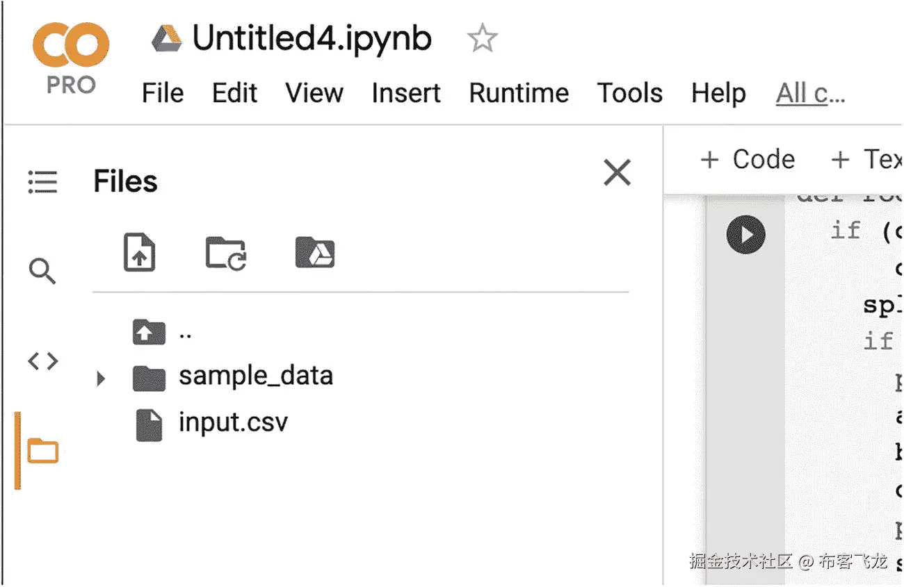Open the File menu

click(x=163, y=93)
